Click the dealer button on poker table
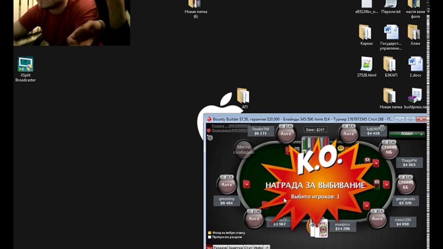The image size is (443, 249). [x=340, y=148]
